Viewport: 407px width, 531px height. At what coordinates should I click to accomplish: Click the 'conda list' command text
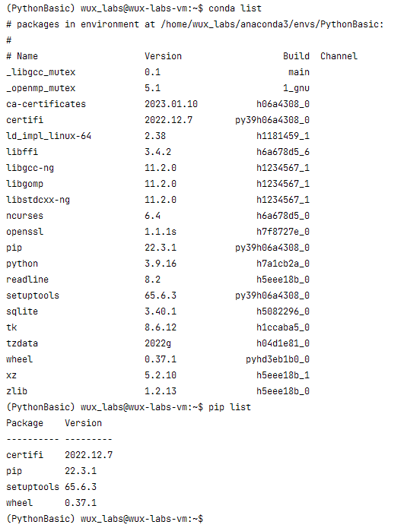pyautogui.click(x=235, y=8)
